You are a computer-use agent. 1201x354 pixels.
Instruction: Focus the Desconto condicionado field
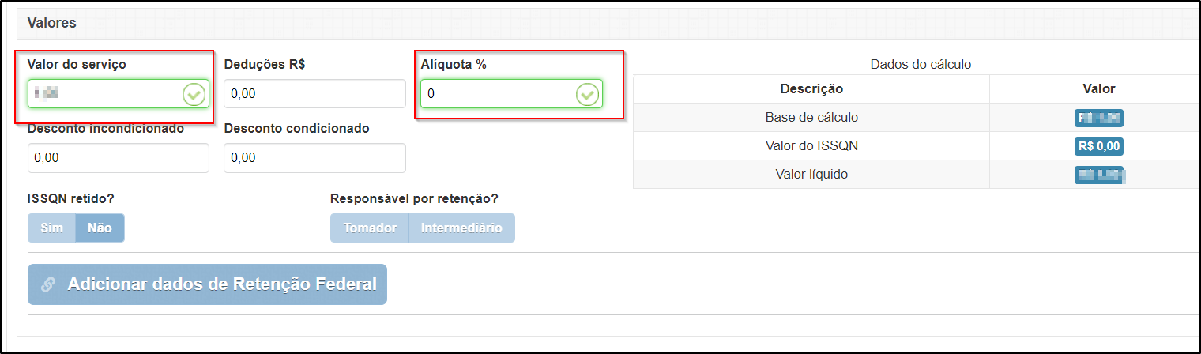coord(315,158)
